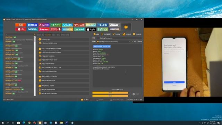This screenshot has height=125, width=222.
Task: Select the Vivo brand logo
Action: pos(67,25)
